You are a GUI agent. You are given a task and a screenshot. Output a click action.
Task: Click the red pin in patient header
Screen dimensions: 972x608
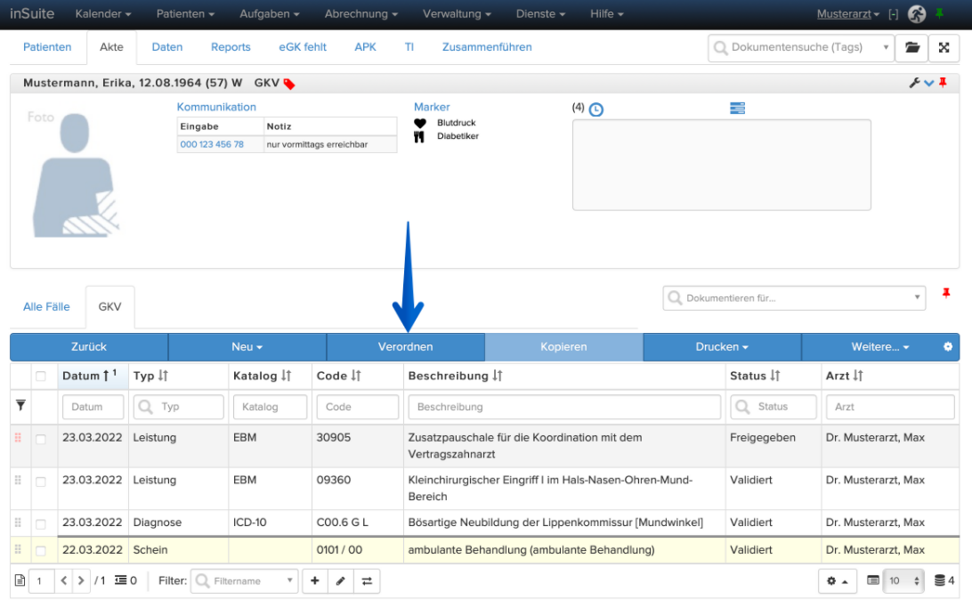(x=943, y=82)
